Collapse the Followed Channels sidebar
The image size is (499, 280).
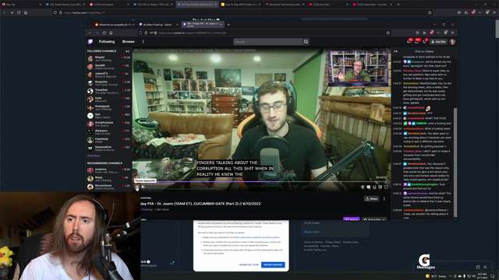[x=127, y=51]
